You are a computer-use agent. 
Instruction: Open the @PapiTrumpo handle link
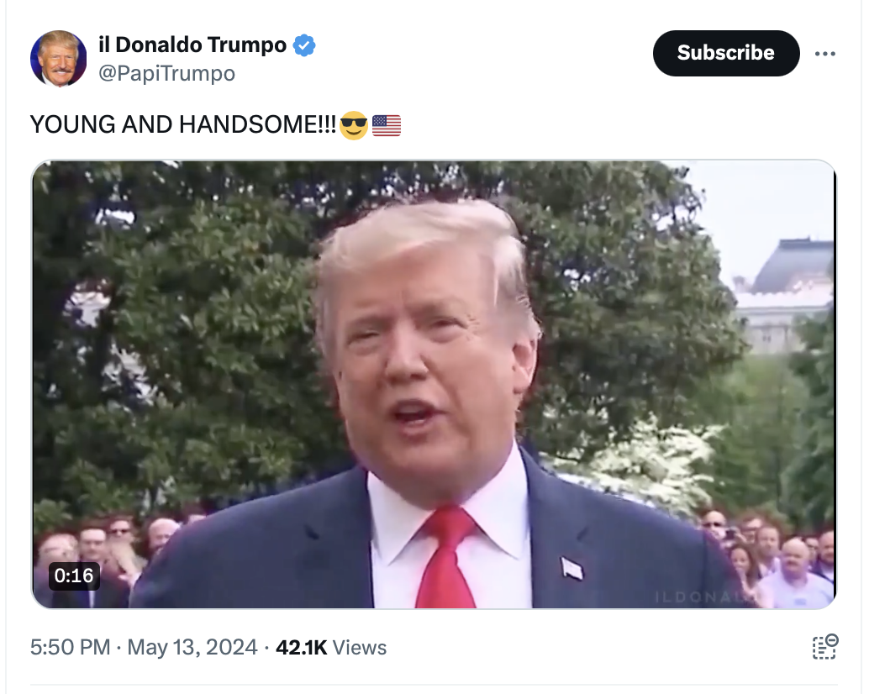click(x=166, y=73)
